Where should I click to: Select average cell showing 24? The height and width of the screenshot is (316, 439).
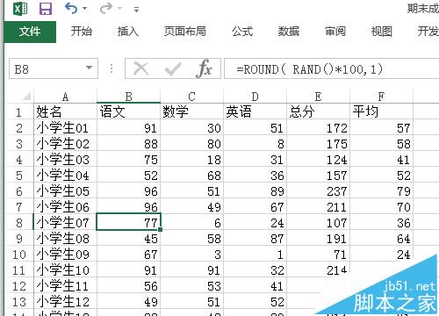(381, 255)
